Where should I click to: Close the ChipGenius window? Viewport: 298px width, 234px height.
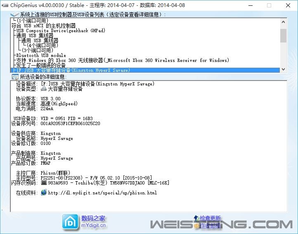[x=288, y=5]
